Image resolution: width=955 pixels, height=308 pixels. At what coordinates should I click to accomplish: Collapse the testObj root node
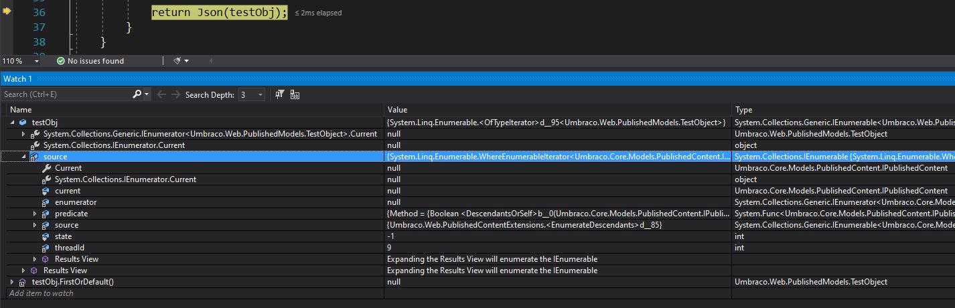coord(12,123)
